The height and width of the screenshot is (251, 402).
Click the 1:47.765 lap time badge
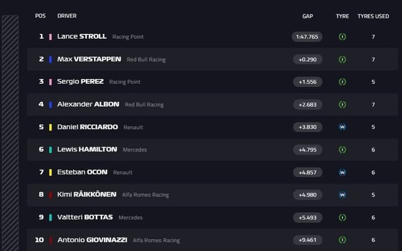pyautogui.click(x=307, y=36)
